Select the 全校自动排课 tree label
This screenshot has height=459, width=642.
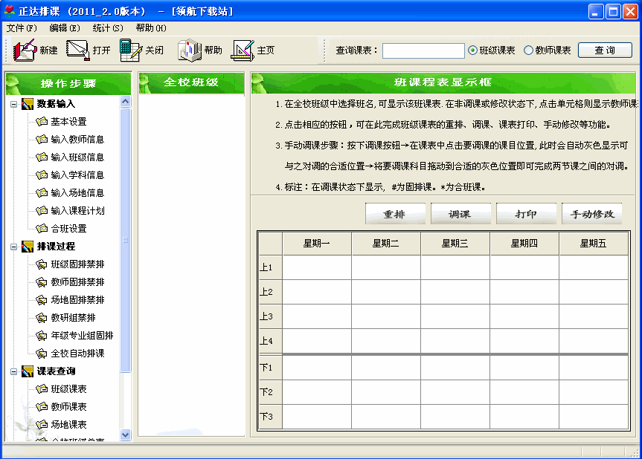[77, 353]
